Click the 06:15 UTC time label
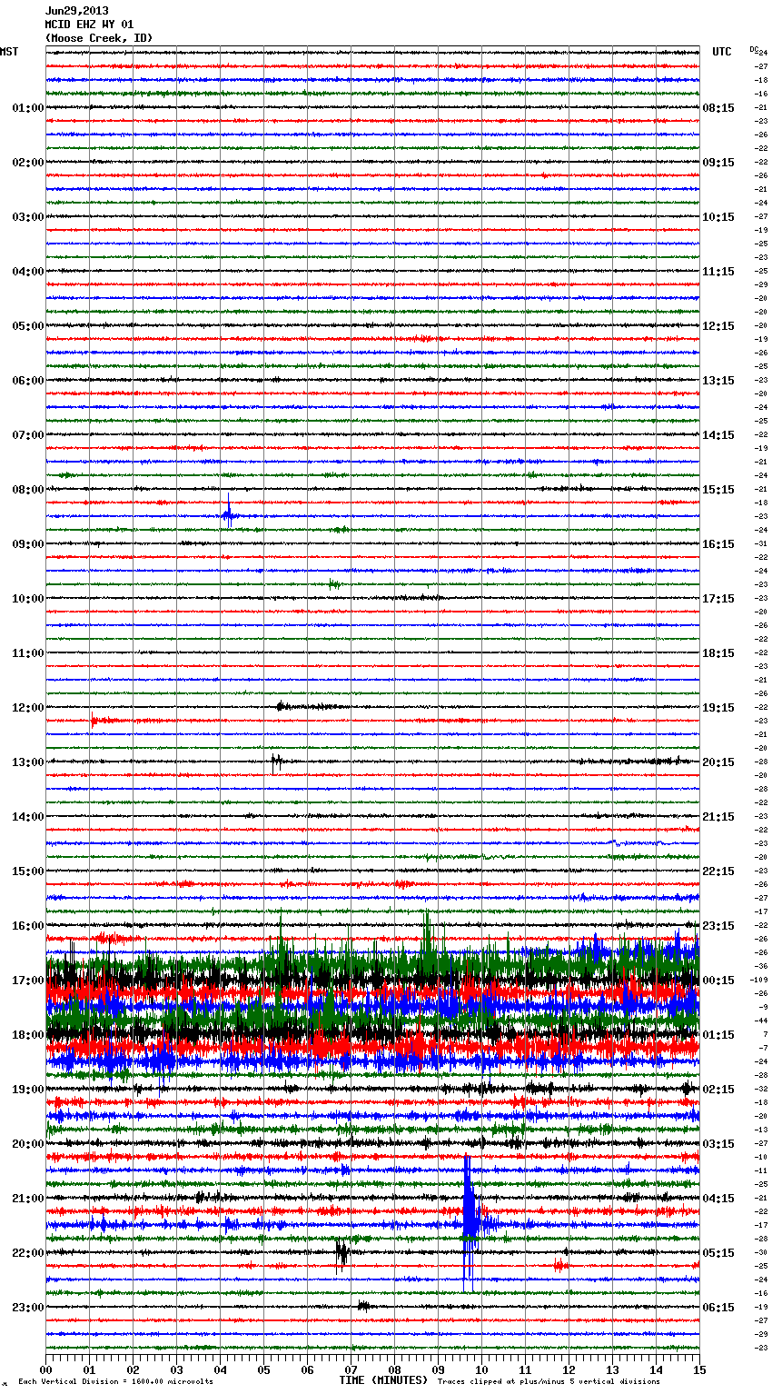Screen dimensions: 772x1394 coord(718,1308)
